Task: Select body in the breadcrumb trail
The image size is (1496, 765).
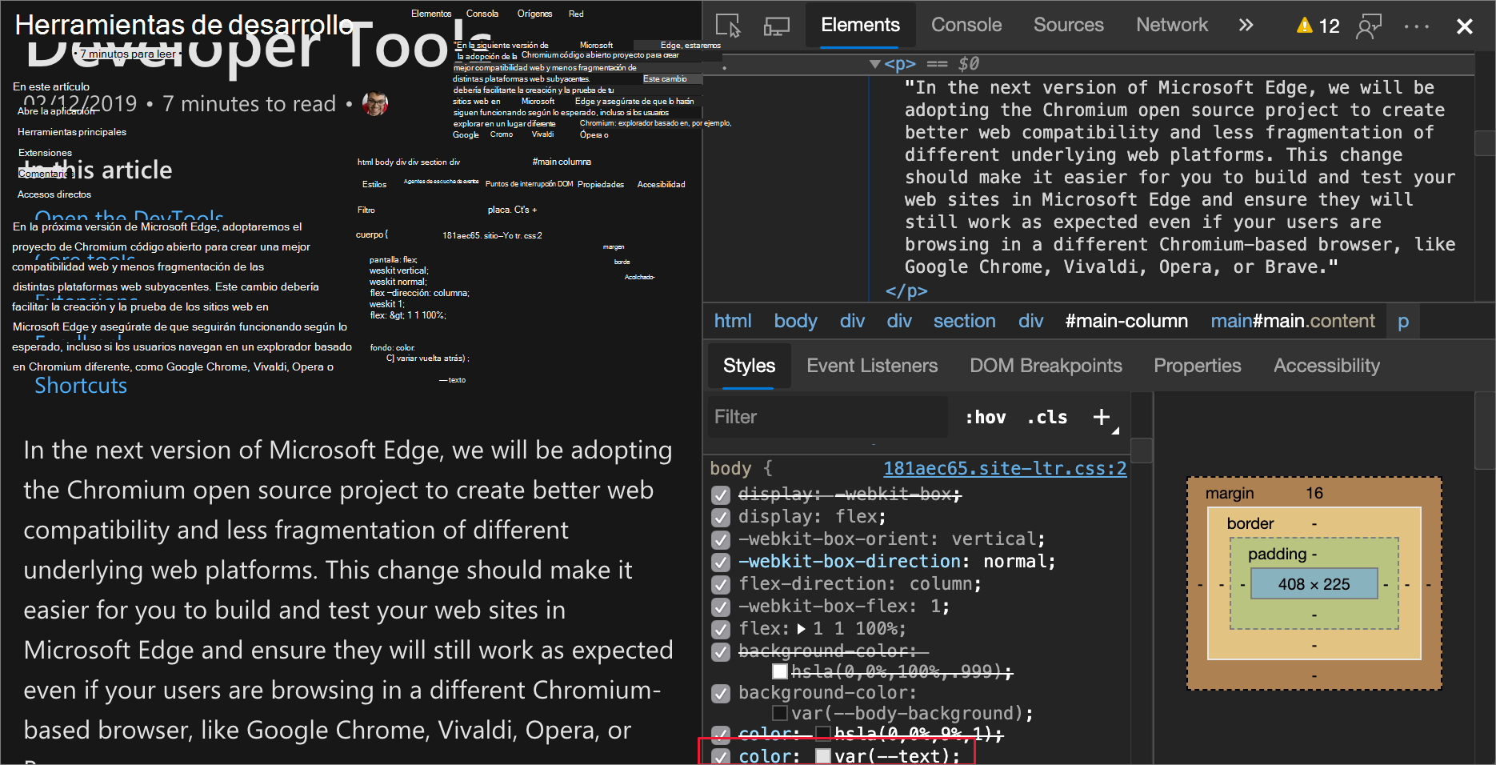Action: [x=795, y=321]
